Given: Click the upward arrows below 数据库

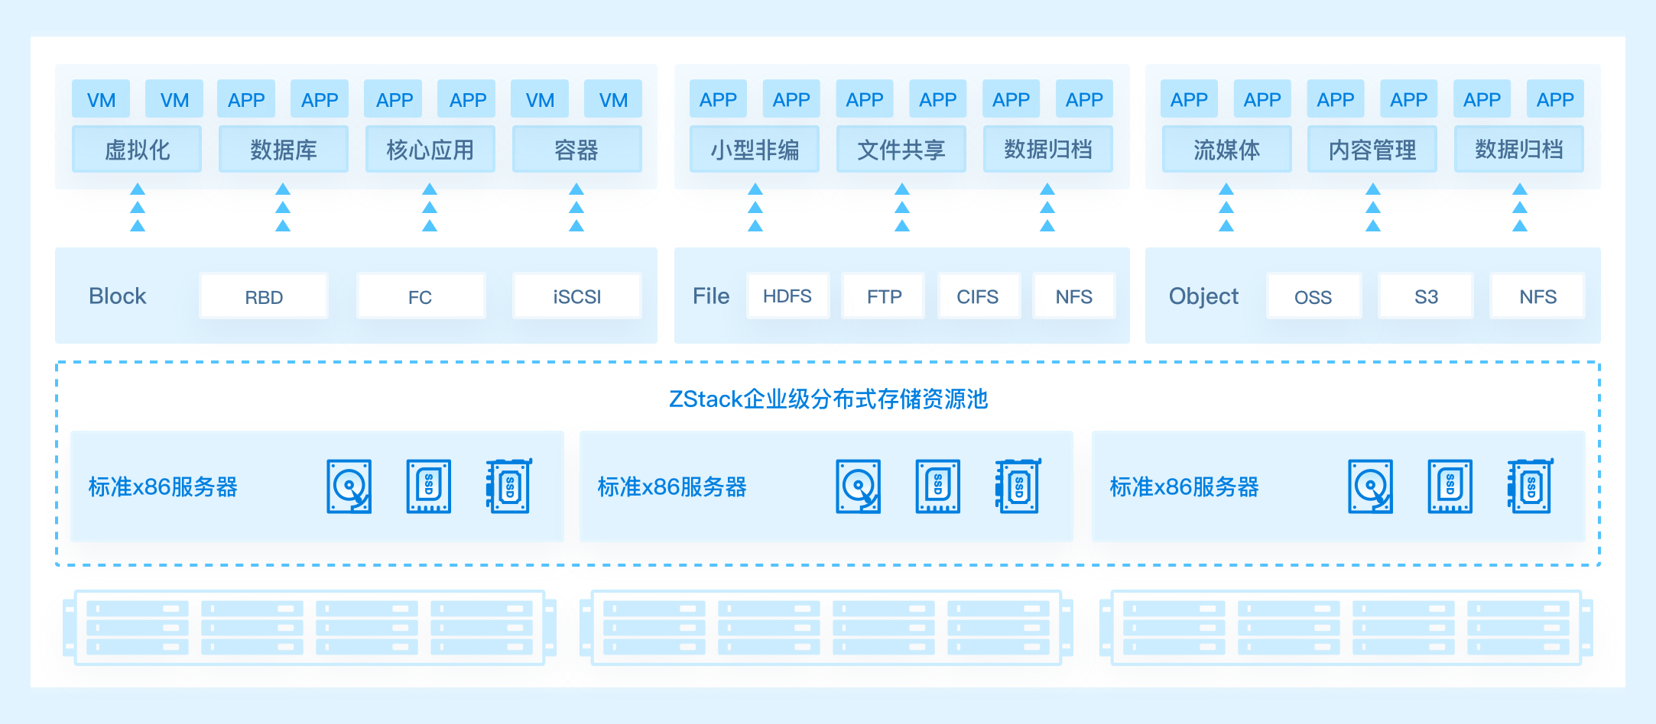Looking at the screenshot, I should point(283,207).
